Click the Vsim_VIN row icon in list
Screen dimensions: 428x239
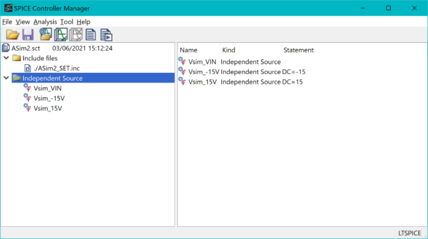[182, 61]
